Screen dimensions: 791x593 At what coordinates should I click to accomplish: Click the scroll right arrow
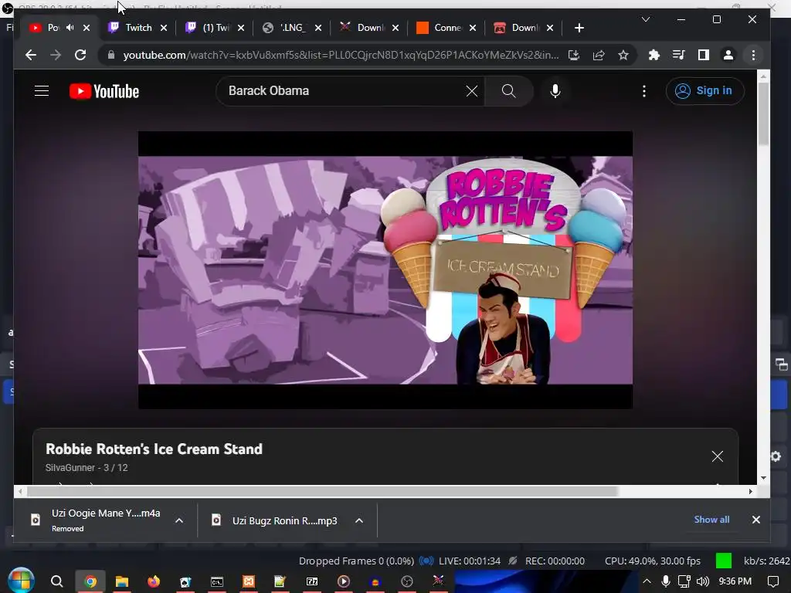coord(751,492)
